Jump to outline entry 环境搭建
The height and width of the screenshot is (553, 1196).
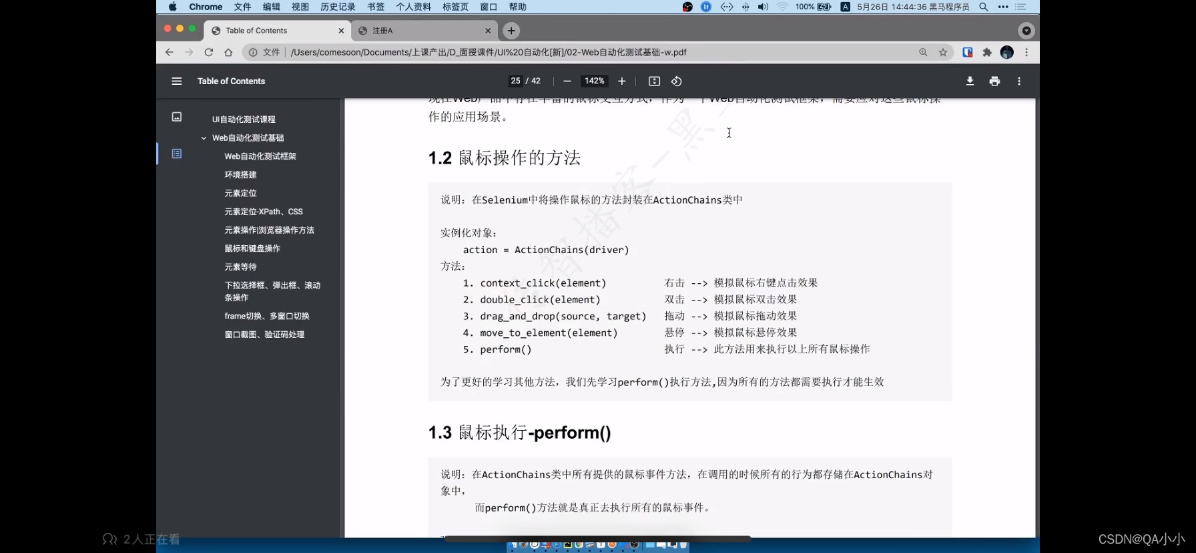pyautogui.click(x=240, y=175)
